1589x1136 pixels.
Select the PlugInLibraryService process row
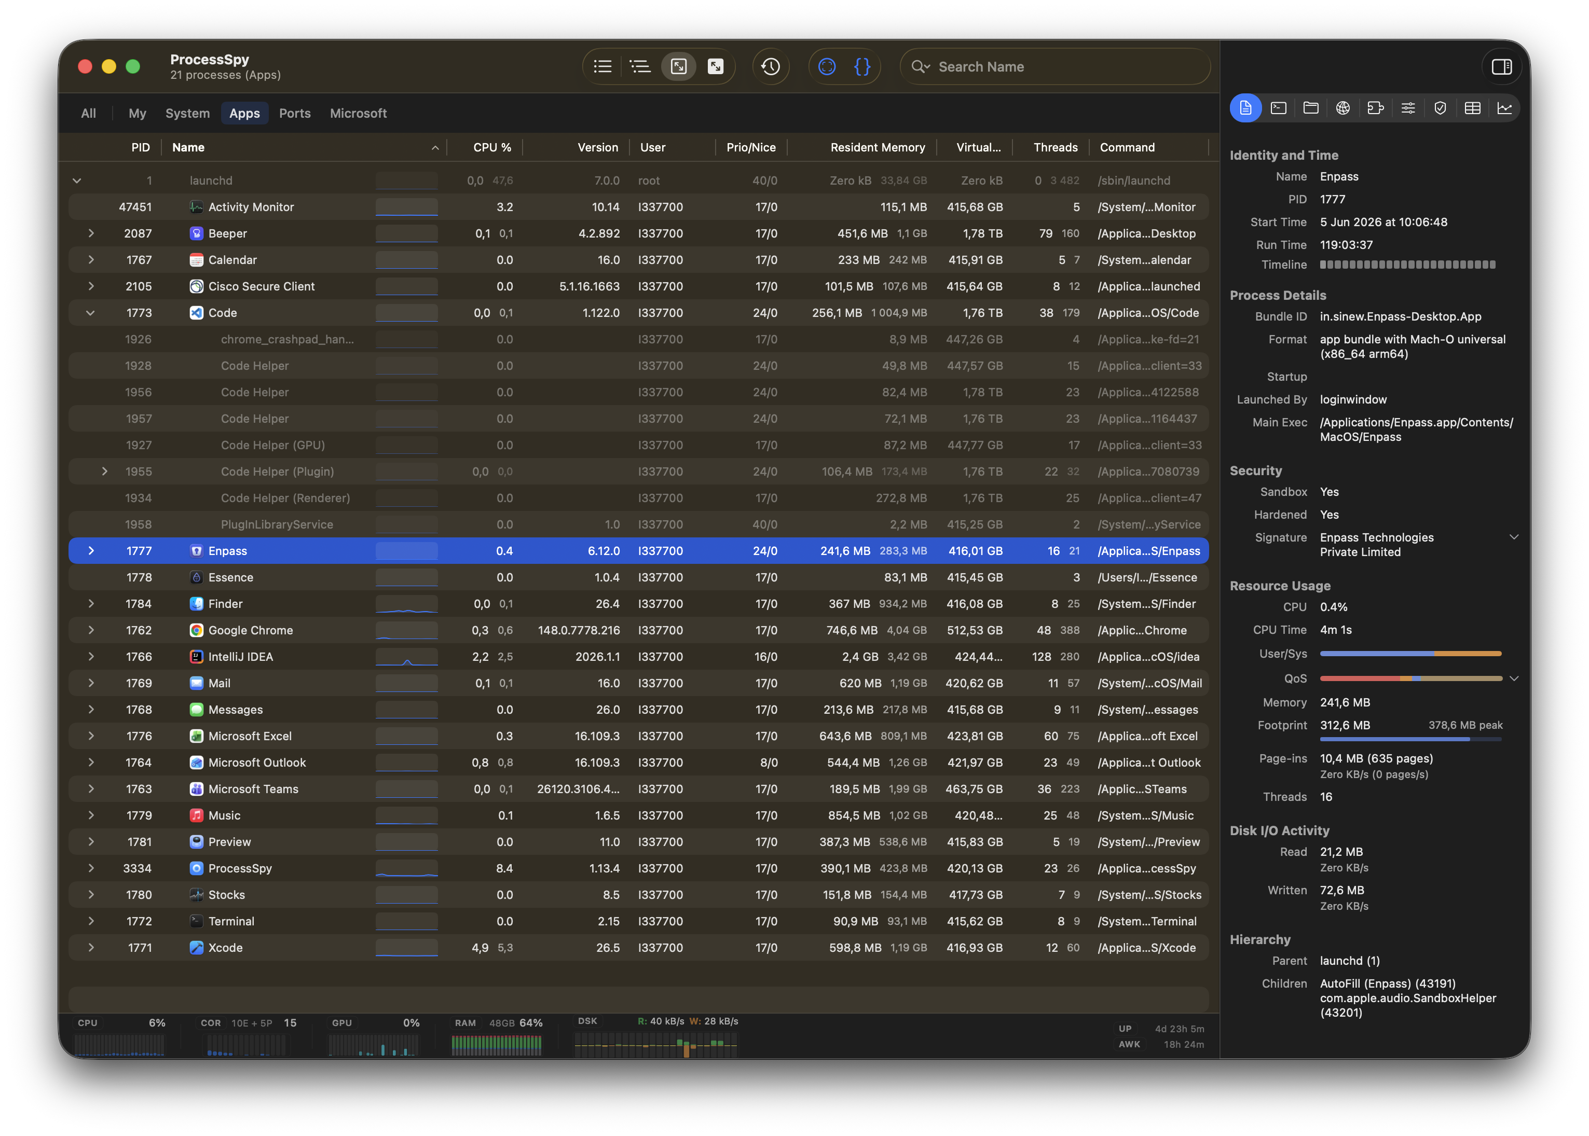638,524
